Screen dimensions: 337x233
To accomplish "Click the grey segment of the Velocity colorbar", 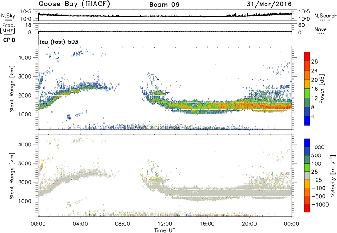I will pyautogui.click(x=307, y=175).
